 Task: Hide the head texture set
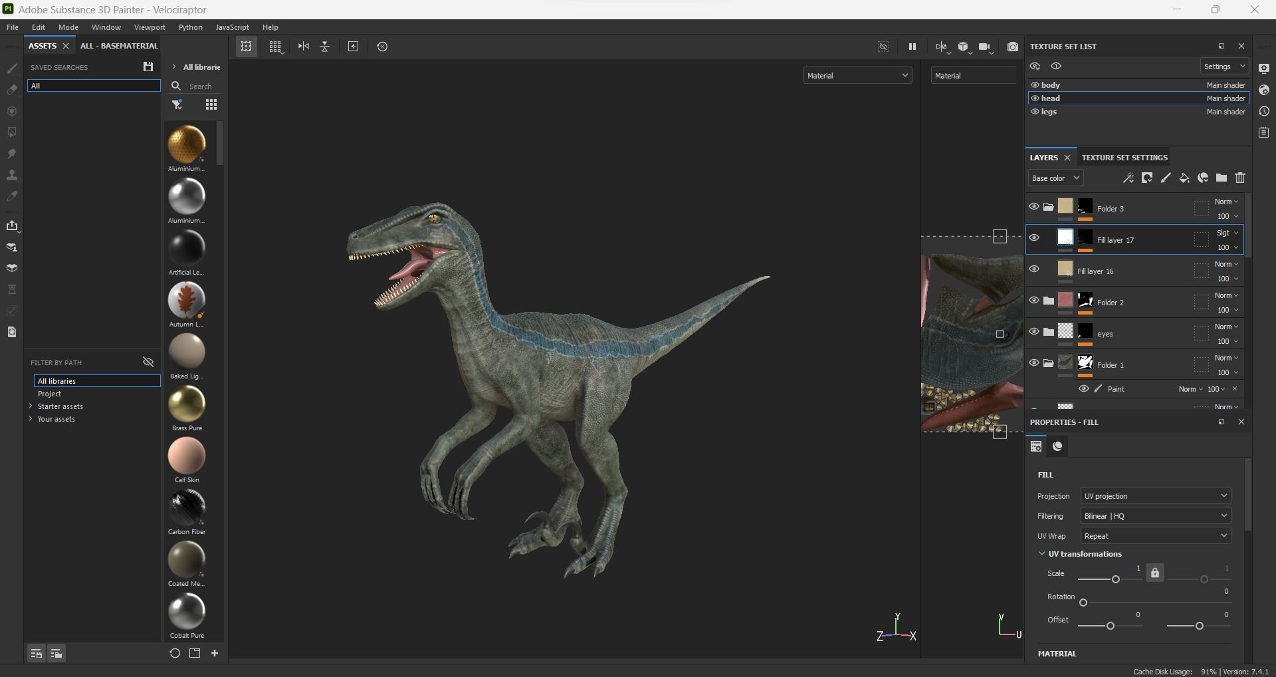1035,98
